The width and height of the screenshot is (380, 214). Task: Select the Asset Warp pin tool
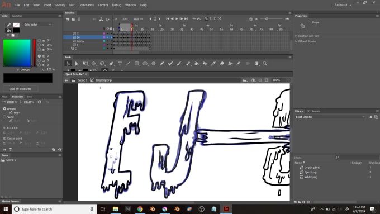pos(239,64)
